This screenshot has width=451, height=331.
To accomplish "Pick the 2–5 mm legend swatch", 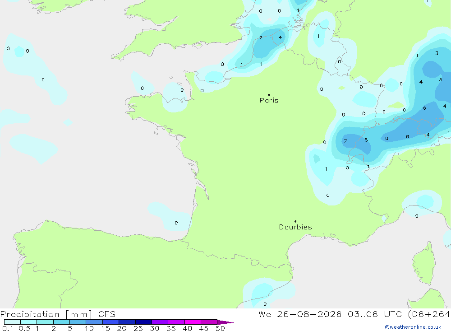I will (61, 322).
